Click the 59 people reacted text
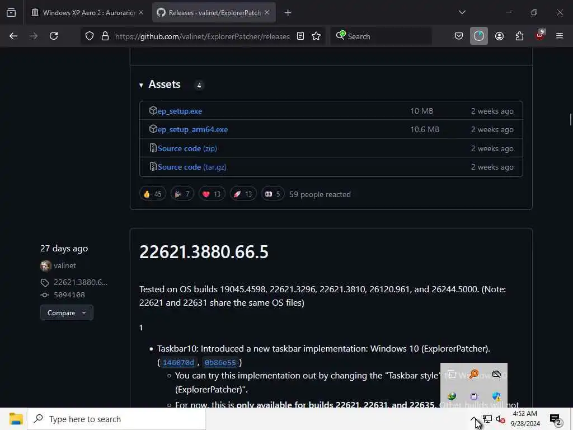This screenshot has height=430, width=573. point(320,194)
